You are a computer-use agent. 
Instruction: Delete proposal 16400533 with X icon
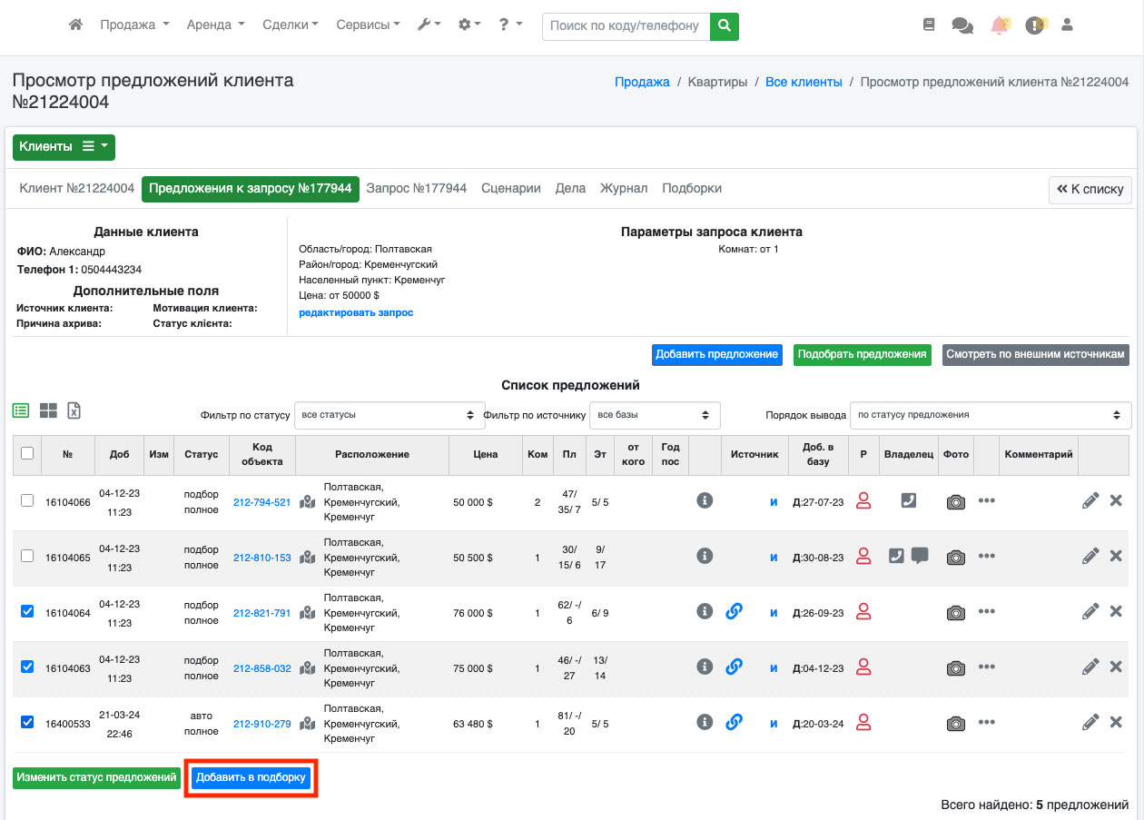click(x=1117, y=723)
